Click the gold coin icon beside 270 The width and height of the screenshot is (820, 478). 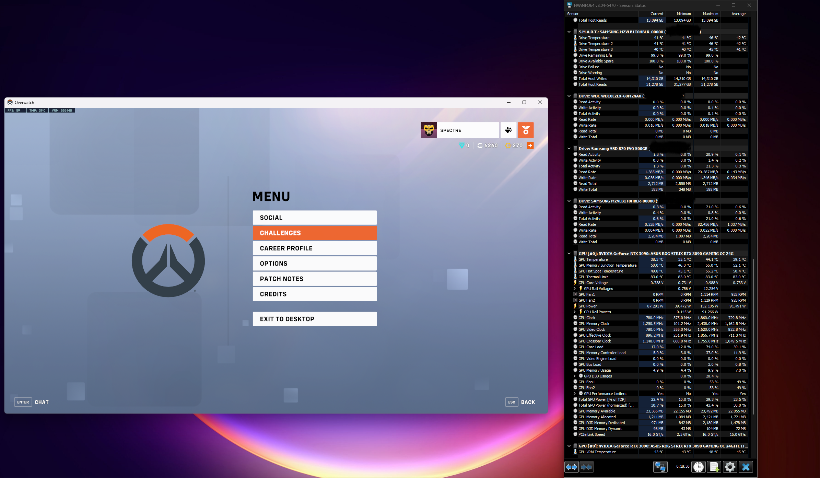coord(508,145)
